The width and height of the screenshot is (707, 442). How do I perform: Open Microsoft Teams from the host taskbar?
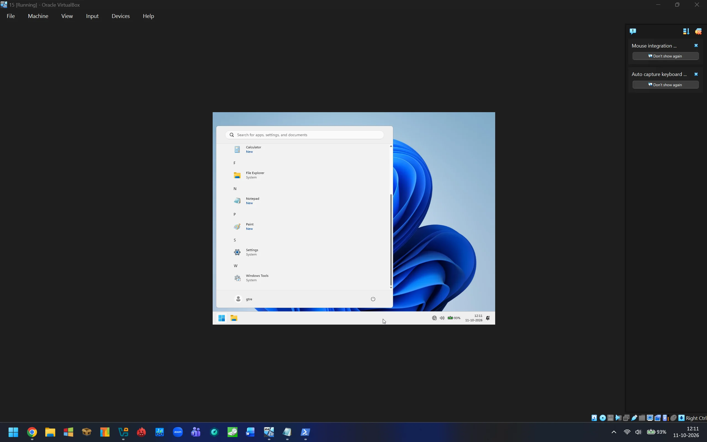[196, 432]
